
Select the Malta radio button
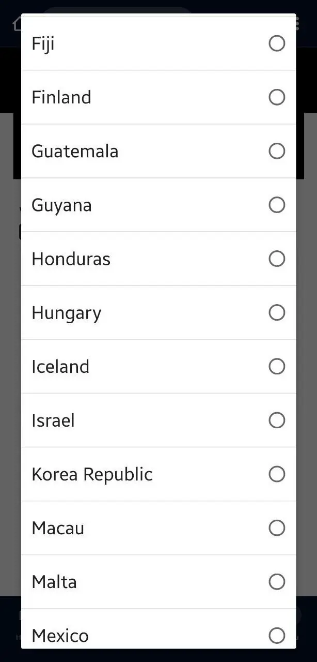(277, 582)
